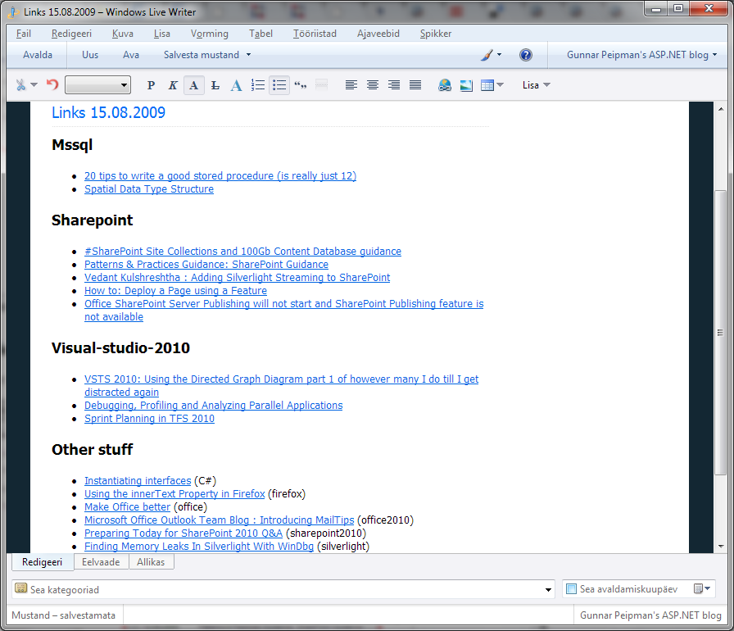Click the scroll up arrow
The image size is (734, 631).
pos(720,109)
